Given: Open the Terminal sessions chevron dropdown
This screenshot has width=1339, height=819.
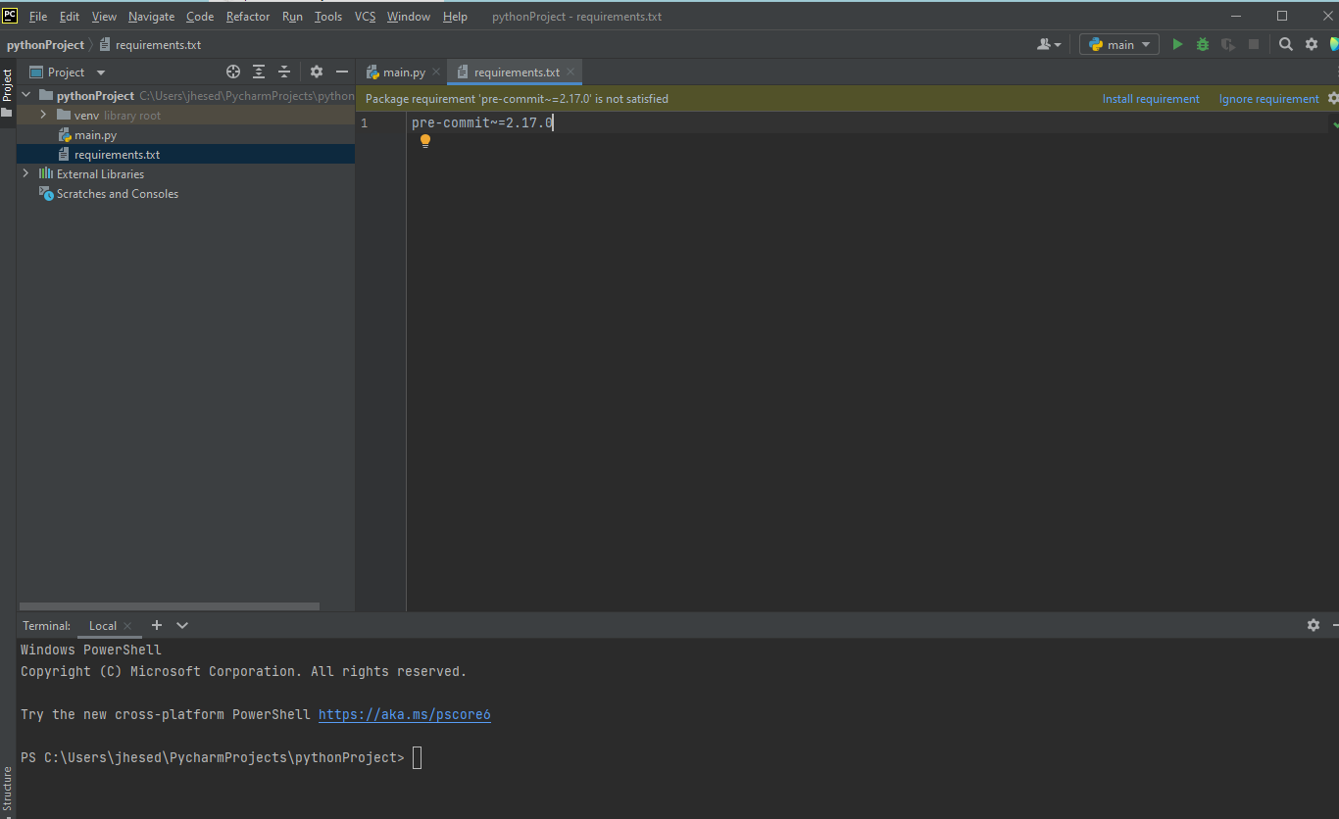Looking at the screenshot, I should [182, 625].
